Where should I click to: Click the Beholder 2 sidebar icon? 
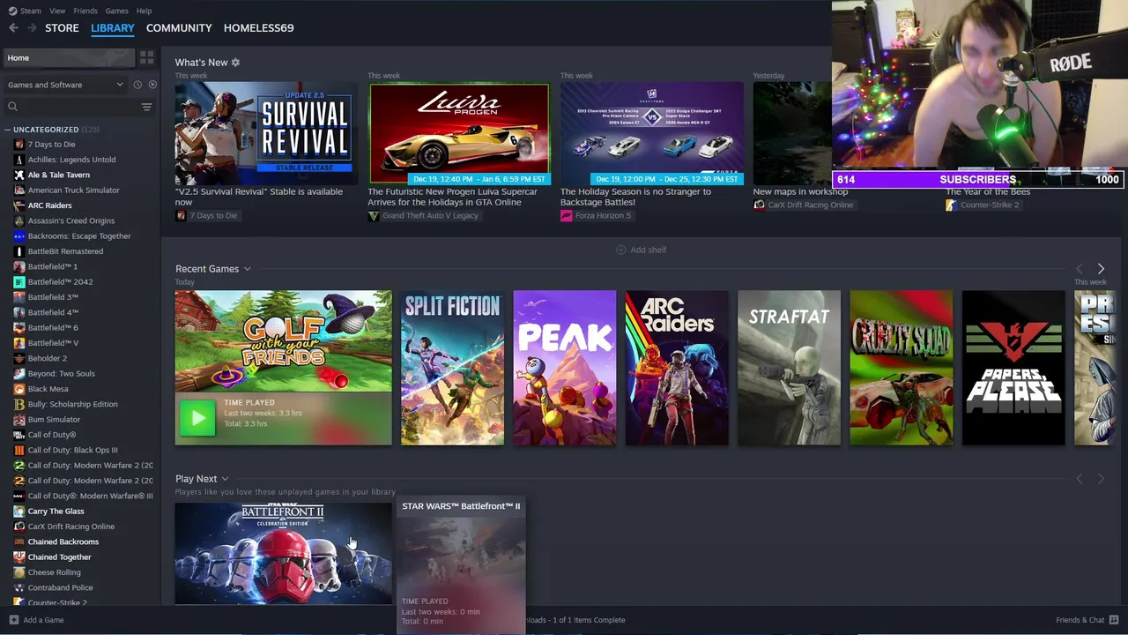(x=19, y=358)
